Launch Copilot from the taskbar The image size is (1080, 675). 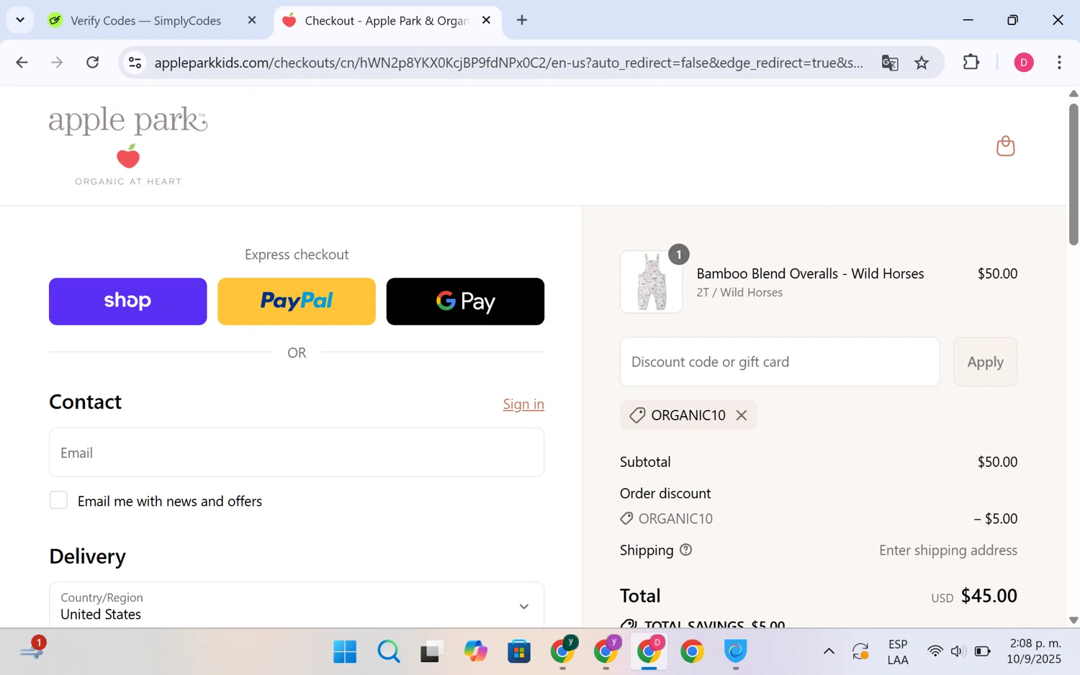475,651
